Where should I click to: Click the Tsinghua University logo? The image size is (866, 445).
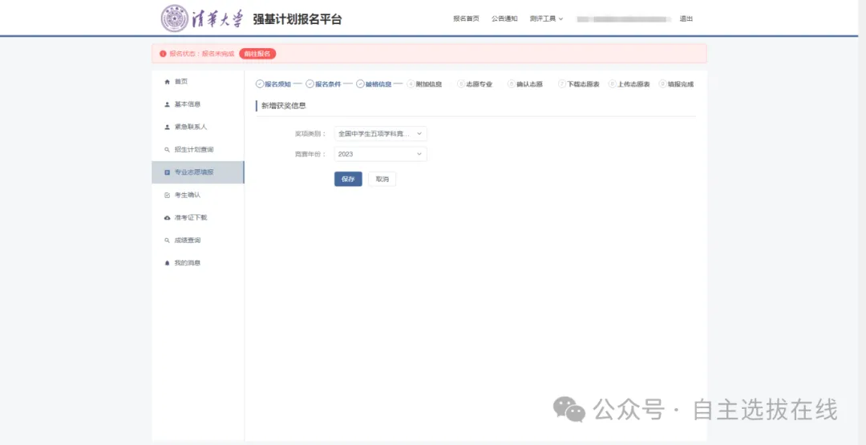pos(201,18)
